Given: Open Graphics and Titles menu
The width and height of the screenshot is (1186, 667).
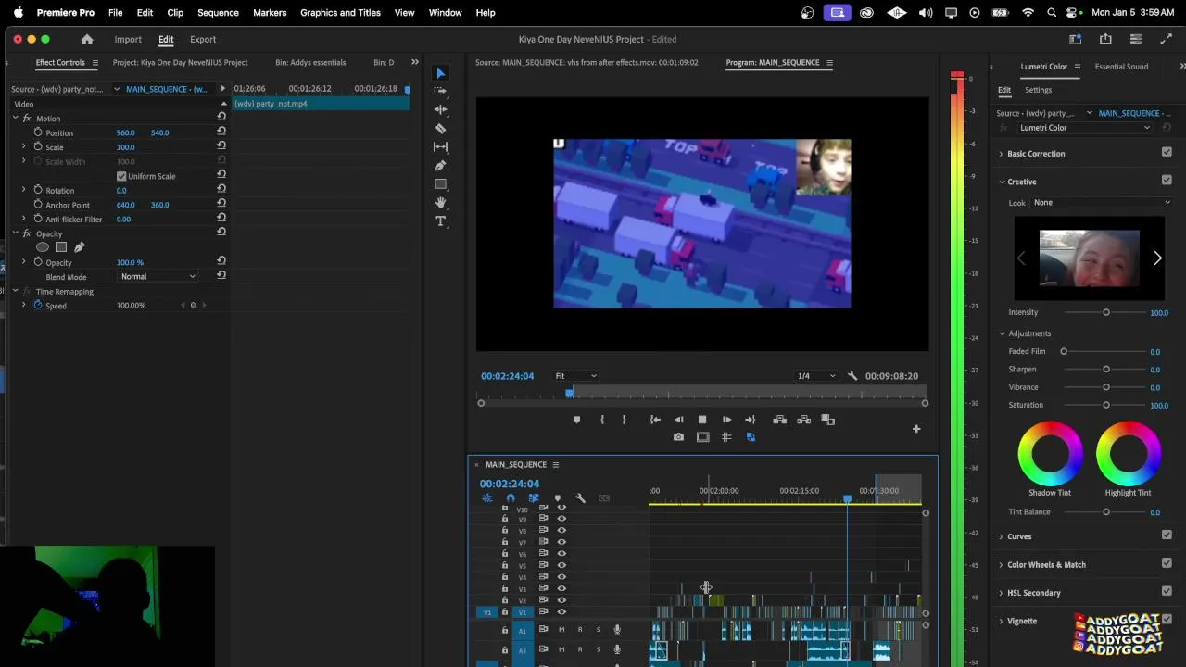Looking at the screenshot, I should click(340, 13).
